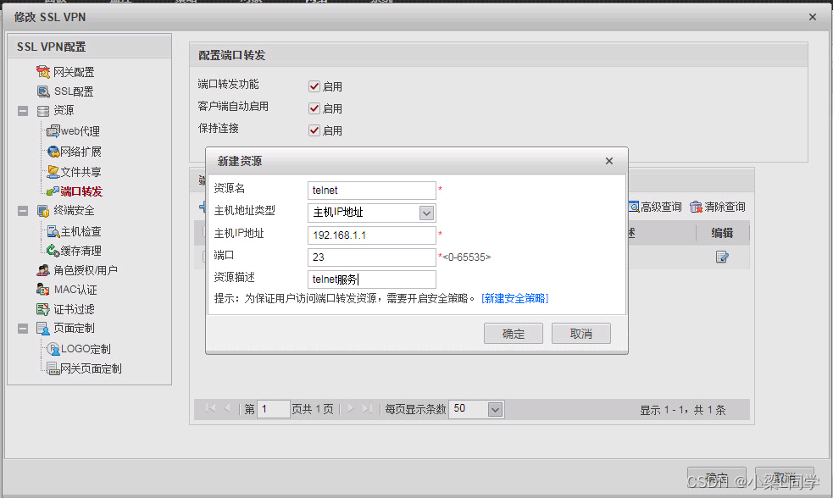Go to next page arrow
The image size is (833, 498).
(x=351, y=408)
